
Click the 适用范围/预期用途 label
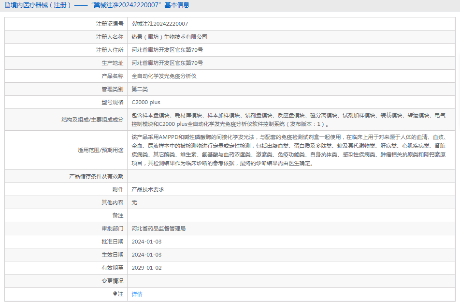click(101, 150)
